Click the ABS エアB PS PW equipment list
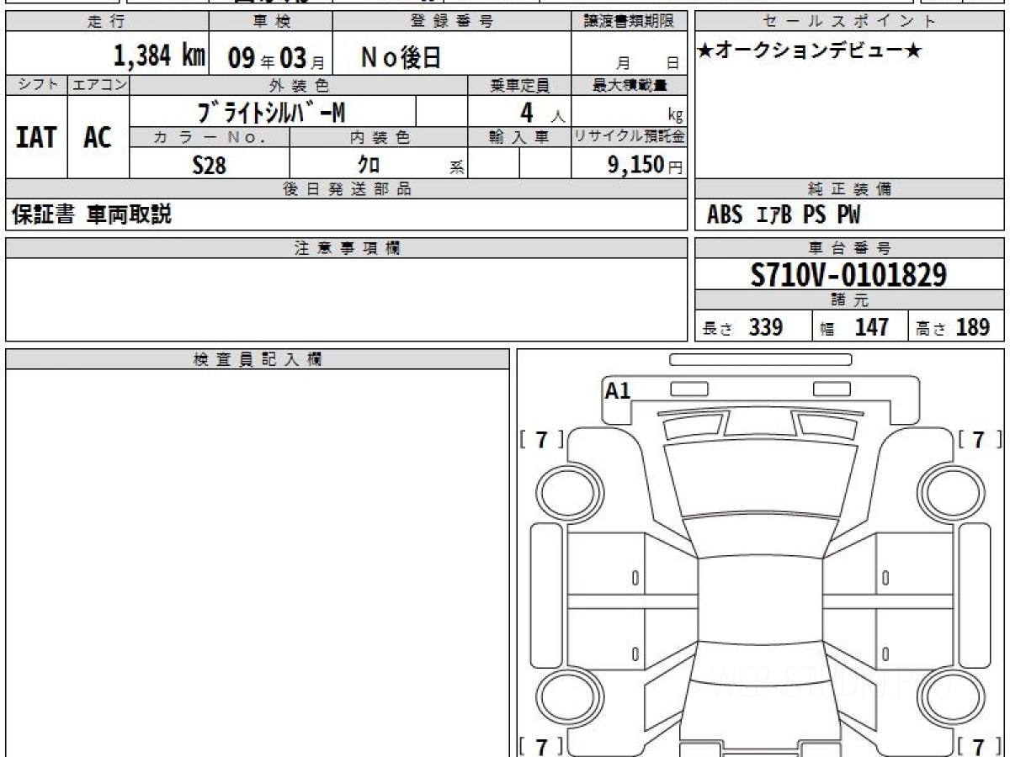1010x757 pixels. click(784, 215)
